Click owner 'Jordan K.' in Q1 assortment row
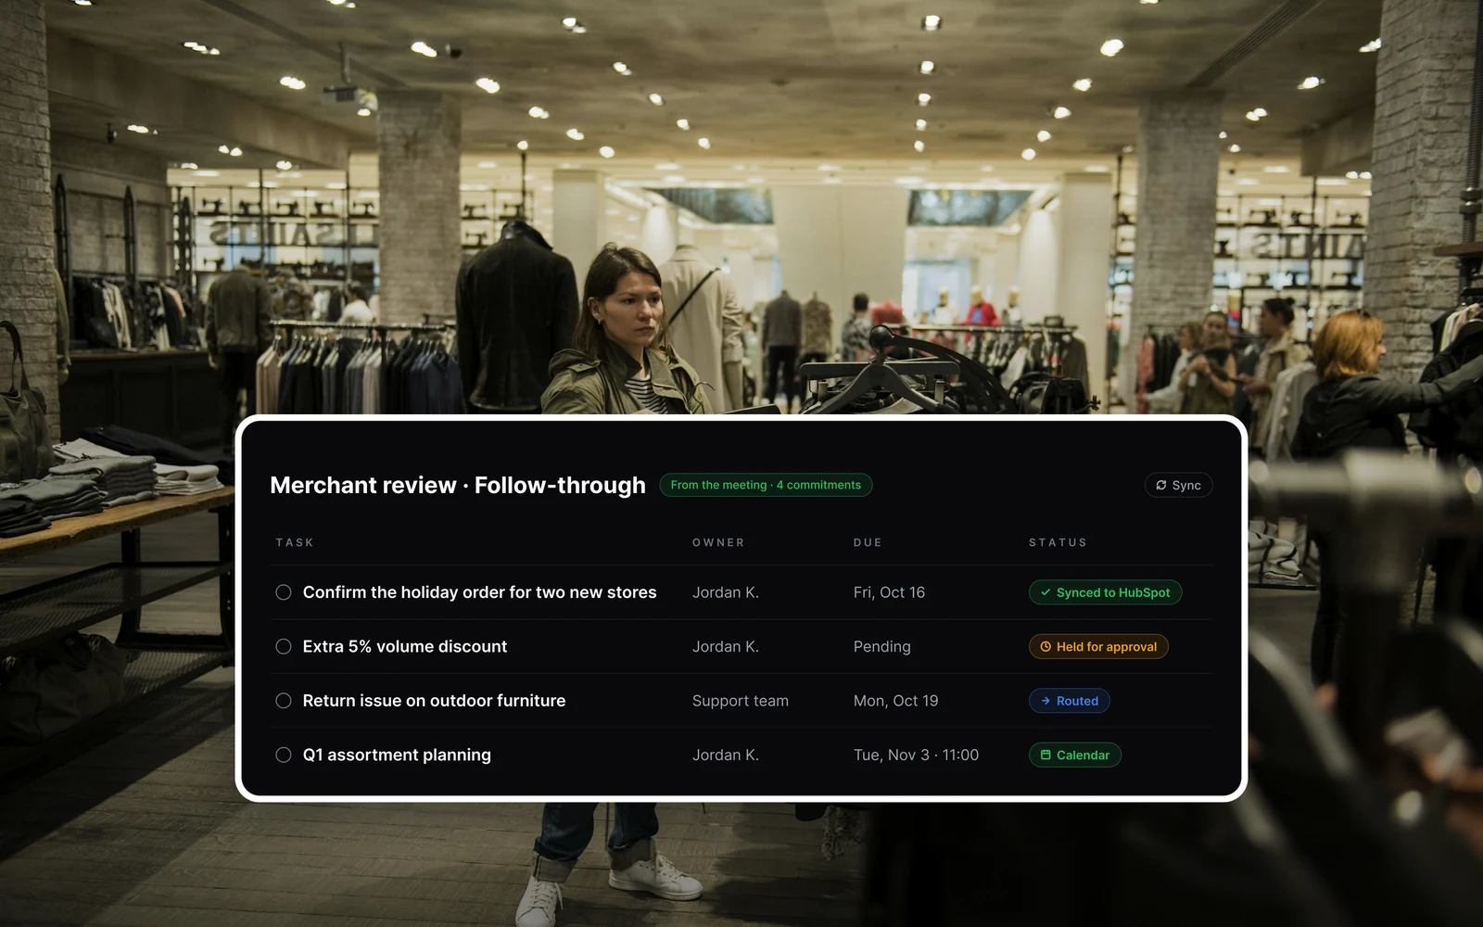 click(x=725, y=755)
